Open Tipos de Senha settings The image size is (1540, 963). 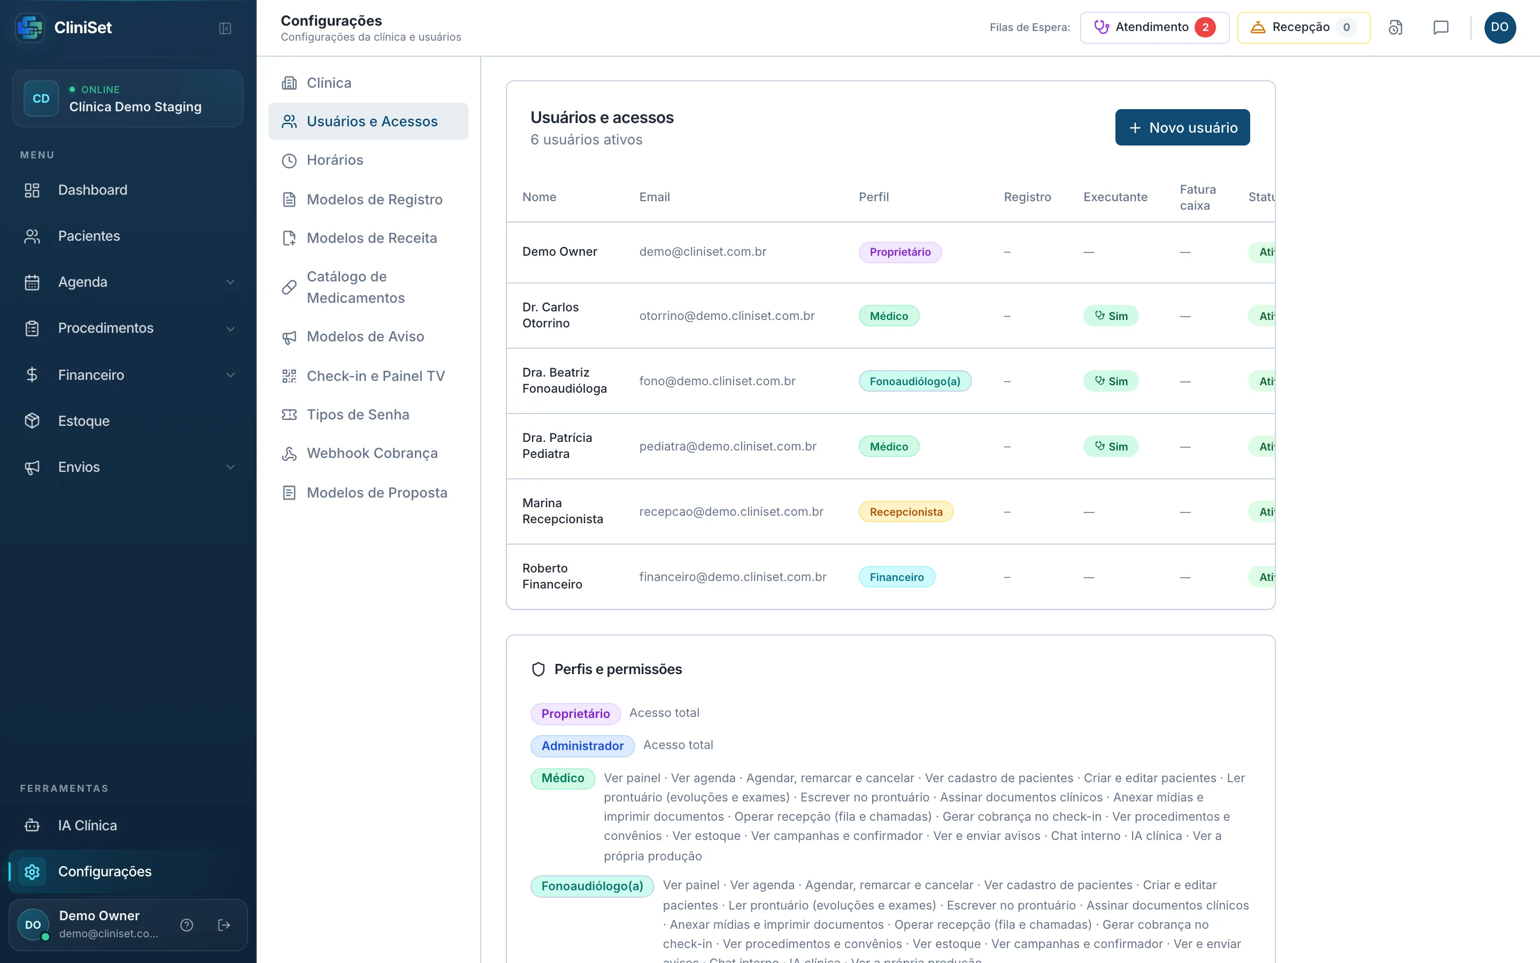[368, 415]
